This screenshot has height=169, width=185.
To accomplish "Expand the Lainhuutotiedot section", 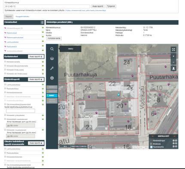I will tap(12, 42).
